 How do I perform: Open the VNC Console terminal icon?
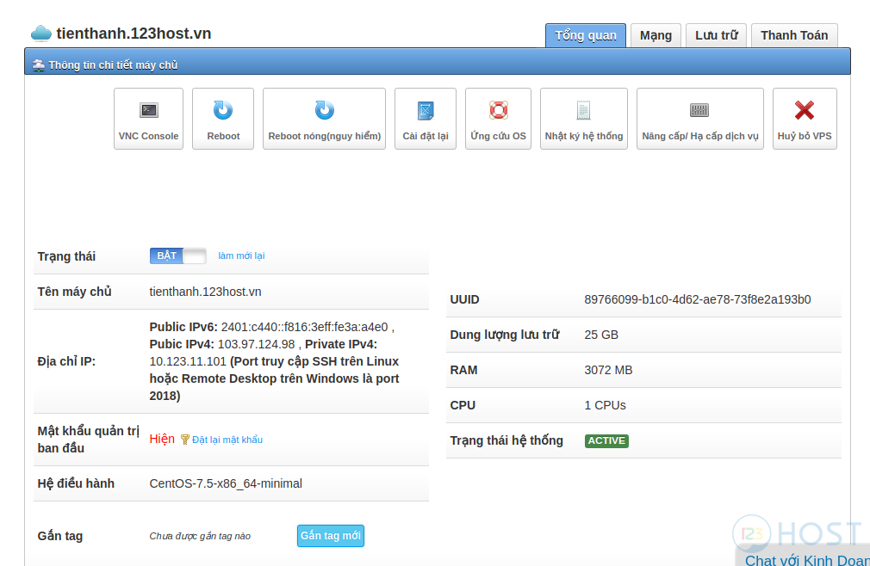(x=149, y=110)
